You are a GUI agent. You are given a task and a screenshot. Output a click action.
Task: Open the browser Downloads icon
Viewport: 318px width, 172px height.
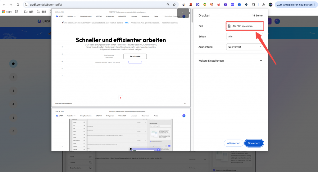[x=263, y=4]
